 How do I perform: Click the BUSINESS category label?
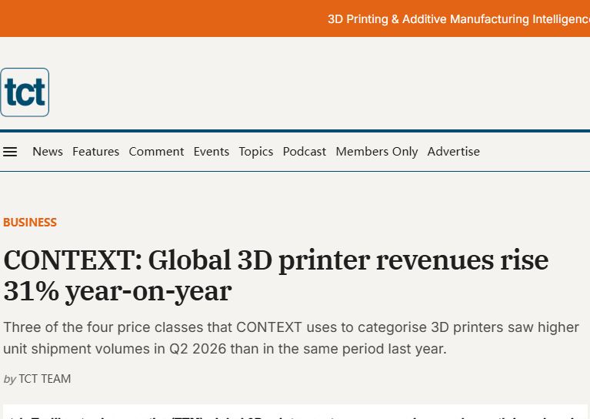point(30,223)
